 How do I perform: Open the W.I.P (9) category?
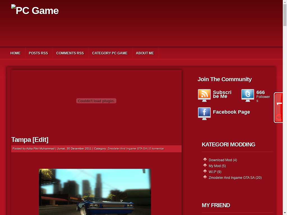coord(215,172)
